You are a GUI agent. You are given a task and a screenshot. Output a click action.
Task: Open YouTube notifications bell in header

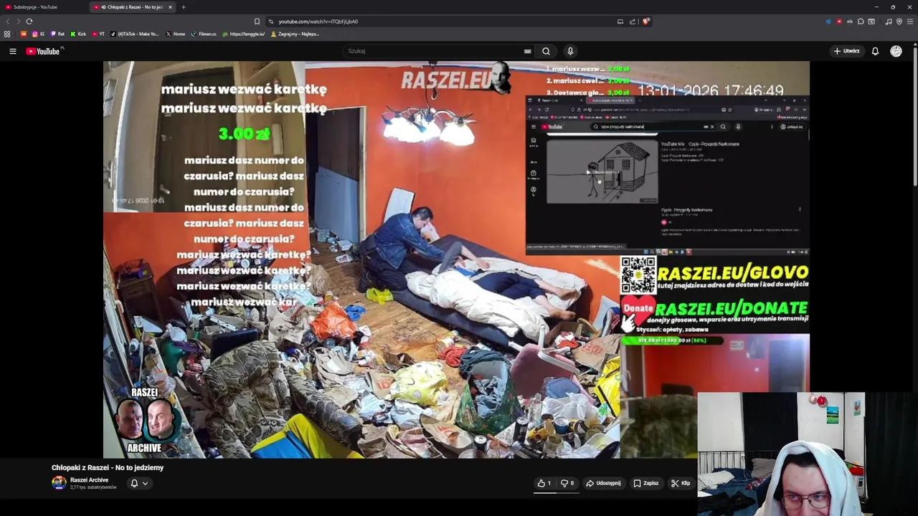pyautogui.click(x=875, y=51)
